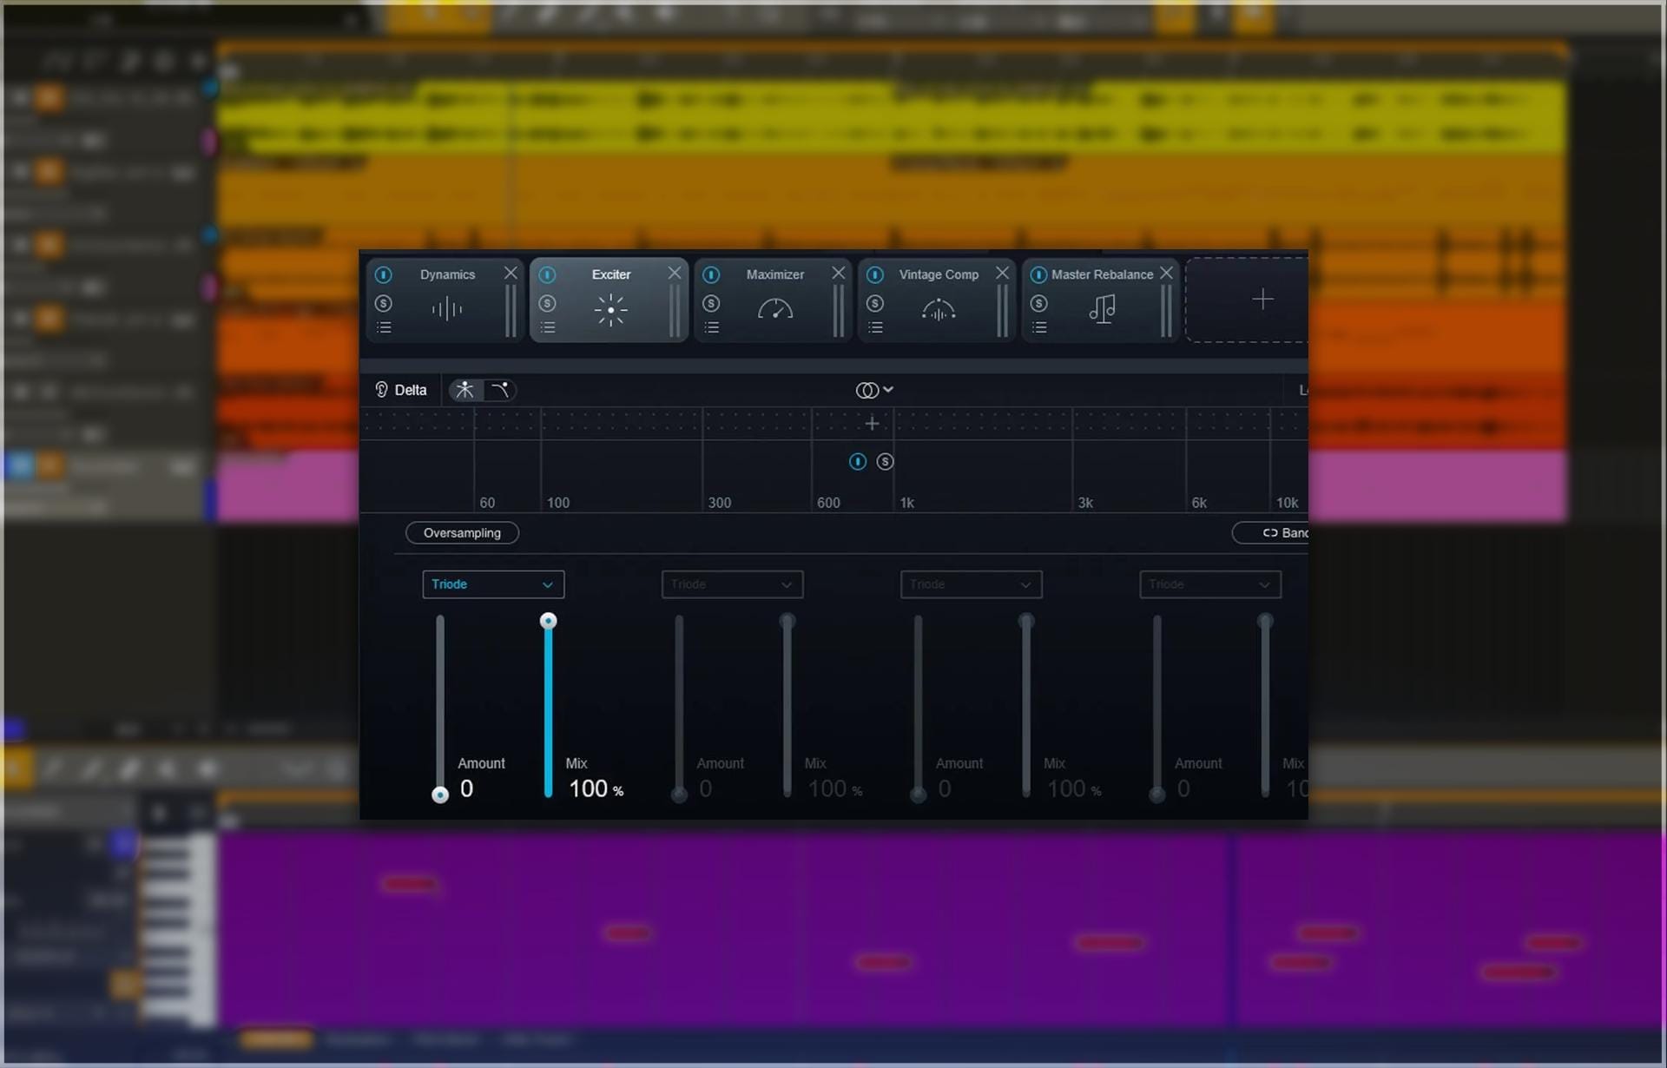1667x1068 pixels.
Task: Click the first band Mix value 100 %
Action: [x=596, y=788]
